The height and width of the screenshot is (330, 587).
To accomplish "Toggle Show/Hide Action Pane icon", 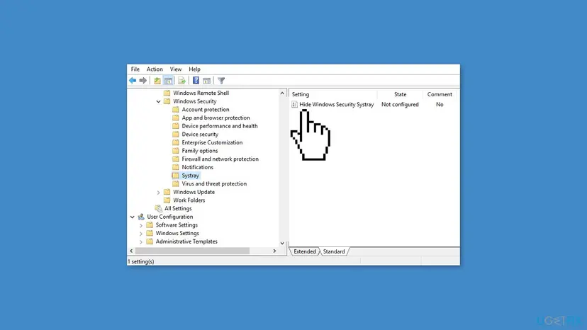I will click(x=206, y=81).
